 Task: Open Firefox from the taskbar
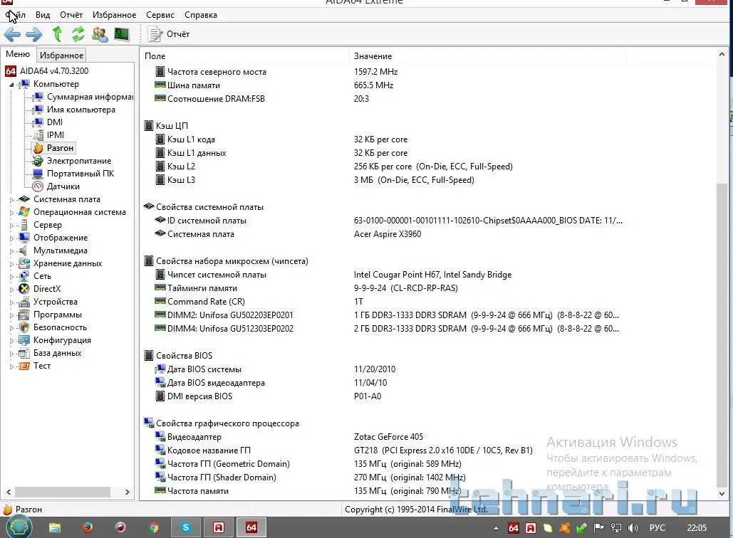[88, 527]
